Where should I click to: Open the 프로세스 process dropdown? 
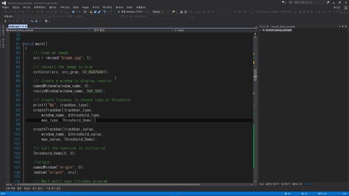pos(33,16)
